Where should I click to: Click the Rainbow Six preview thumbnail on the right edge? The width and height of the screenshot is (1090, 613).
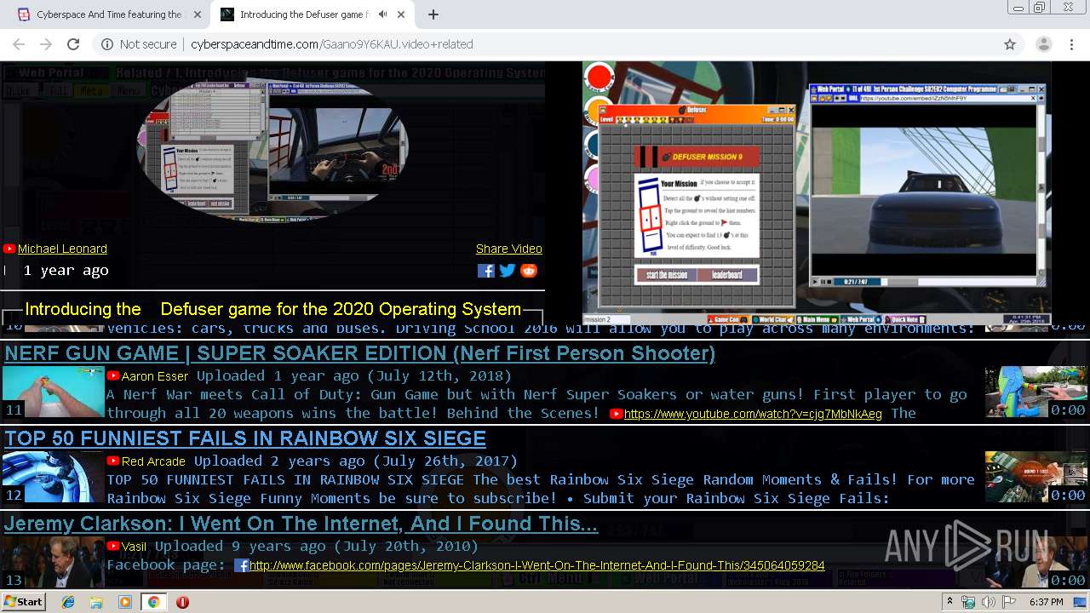coord(1035,477)
